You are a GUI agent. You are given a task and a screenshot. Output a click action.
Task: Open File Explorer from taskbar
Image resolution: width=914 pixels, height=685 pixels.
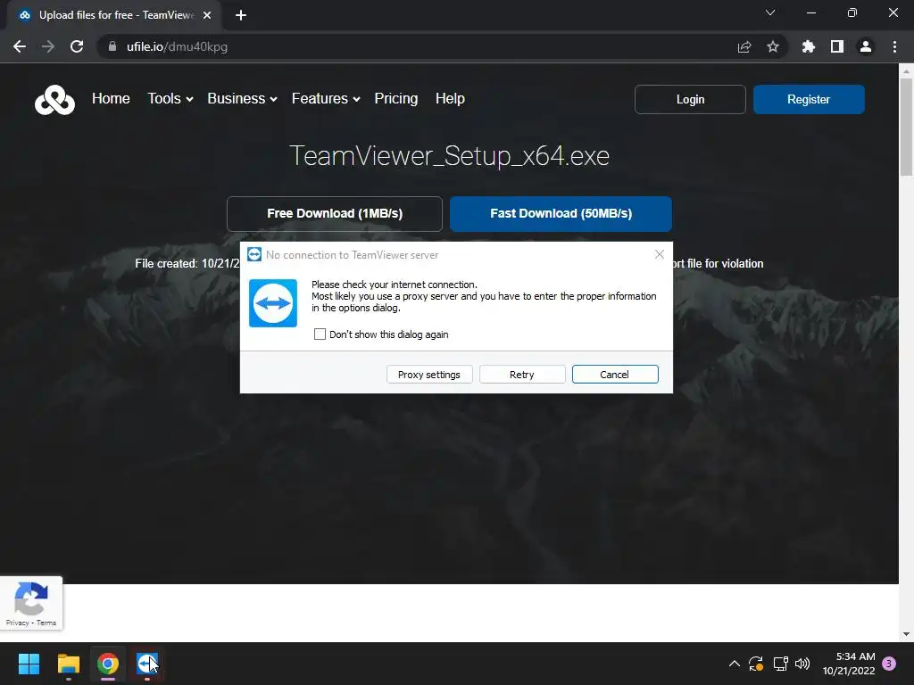pyautogui.click(x=68, y=664)
